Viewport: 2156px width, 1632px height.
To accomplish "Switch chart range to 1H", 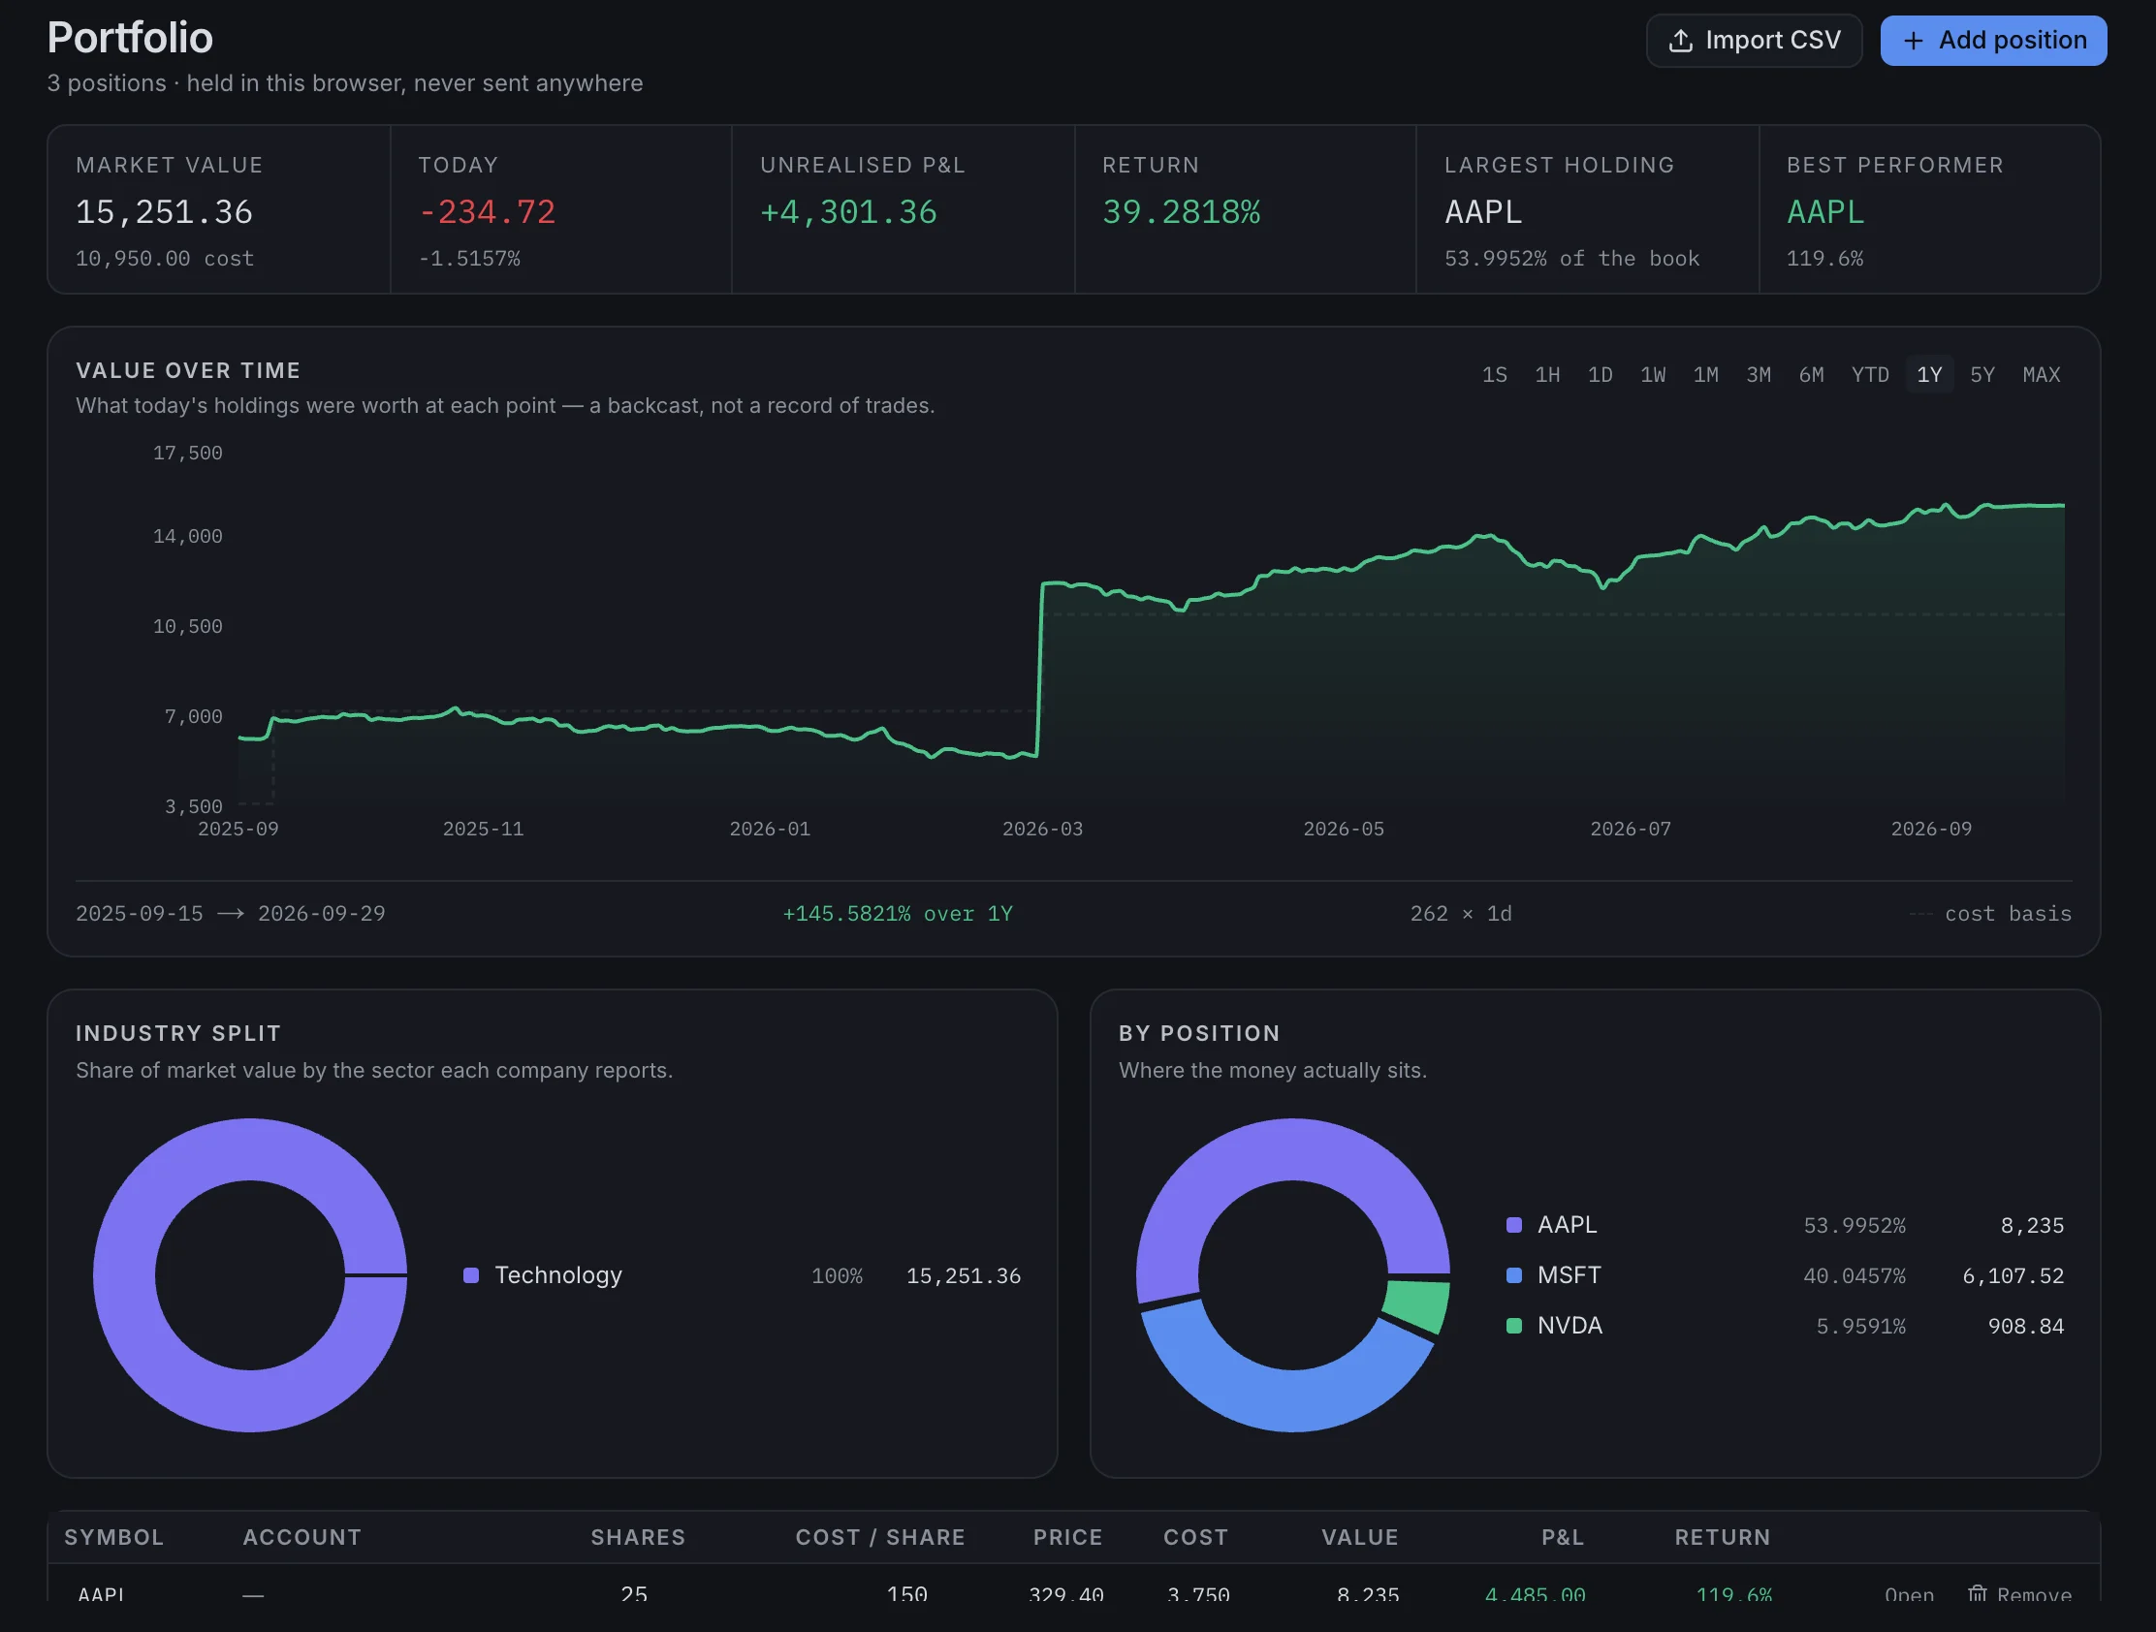I will 1547,375.
